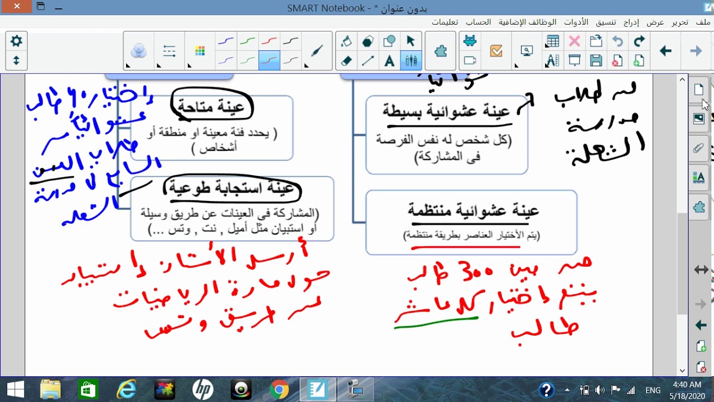Viewport: 714px width, 402px height.
Task: Select the Shapes tool
Action: point(389,41)
